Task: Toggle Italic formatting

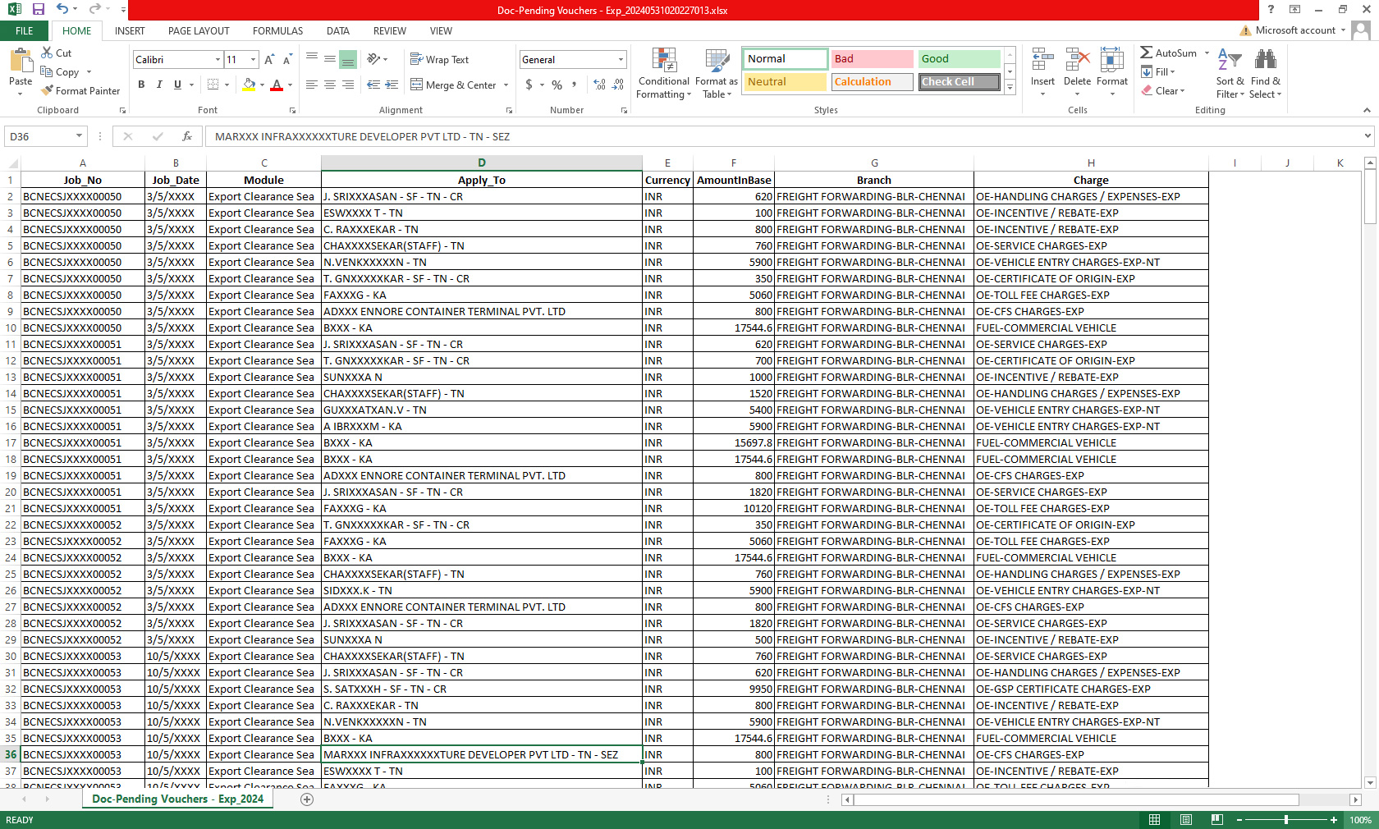Action: [159, 85]
